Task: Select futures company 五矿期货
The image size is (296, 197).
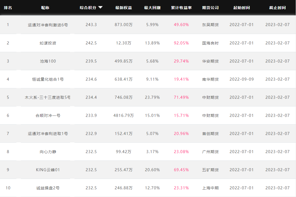Action: 210,170
